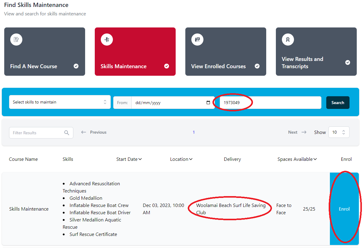Click the Filter Results text box
This screenshot has width=364, height=248.
click(x=41, y=133)
